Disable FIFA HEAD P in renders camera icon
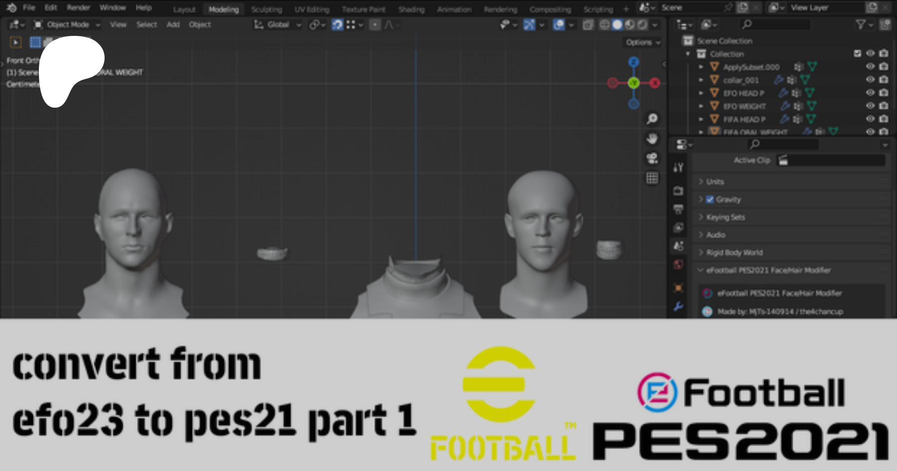The width and height of the screenshot is (897, 471). [884, 119]
